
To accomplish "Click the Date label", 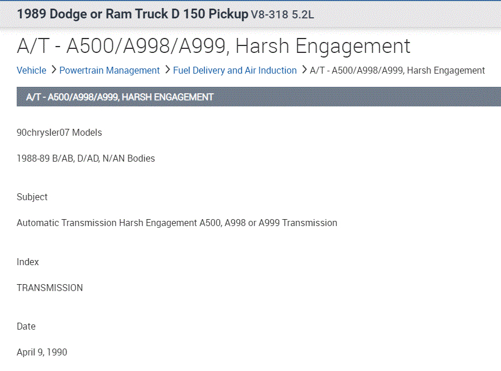I will pos(26,326).
